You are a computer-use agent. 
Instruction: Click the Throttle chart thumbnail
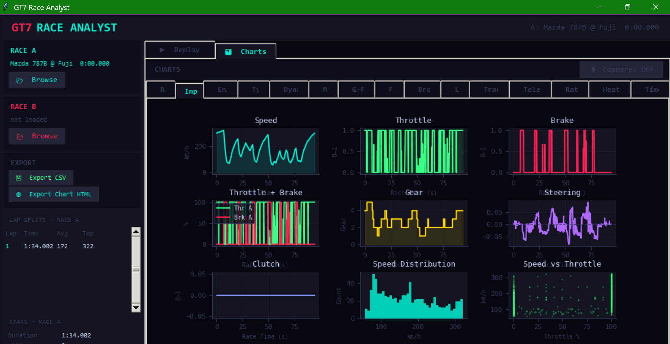pos(414,151)
